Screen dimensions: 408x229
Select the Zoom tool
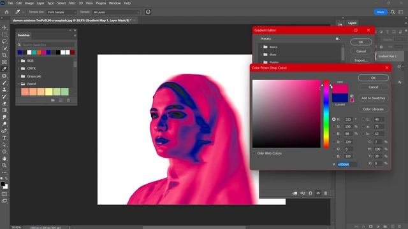[4, 165]
